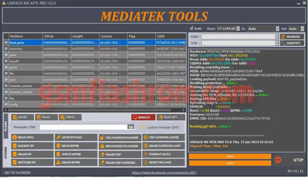Click the Identify magnifier button
This screenshot has width=308, height=178.
click(x=292, y=43)
